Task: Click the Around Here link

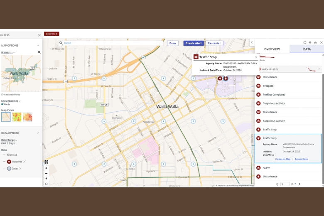Action: [x=301, y=159]
